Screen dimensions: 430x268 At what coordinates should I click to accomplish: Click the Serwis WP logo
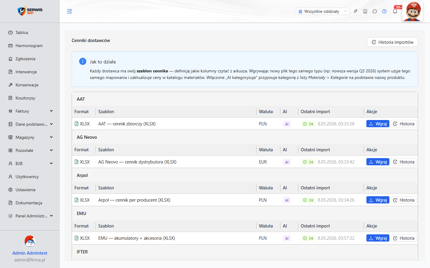point(30,11)
